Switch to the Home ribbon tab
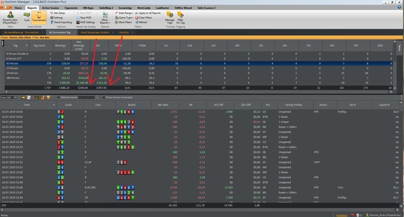Screen dimensions: 404x217 point(18,8)
